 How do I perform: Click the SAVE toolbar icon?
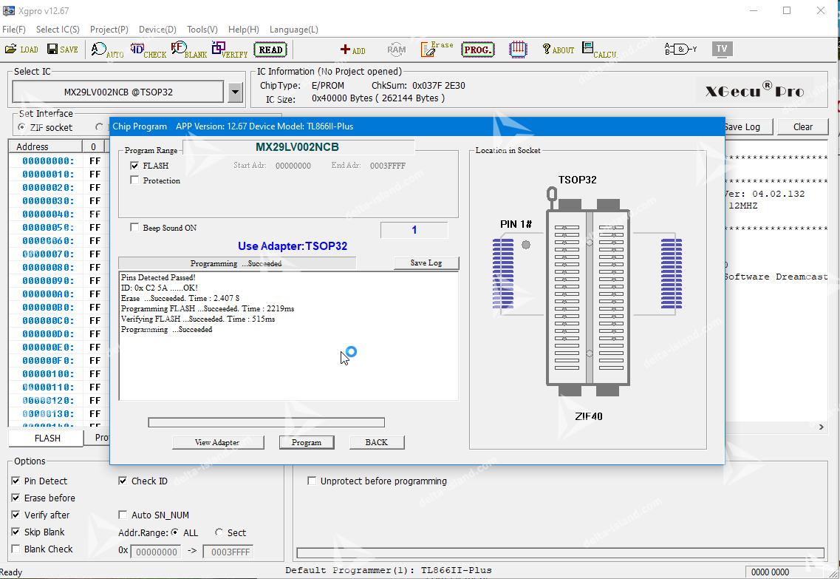[63, 50]
